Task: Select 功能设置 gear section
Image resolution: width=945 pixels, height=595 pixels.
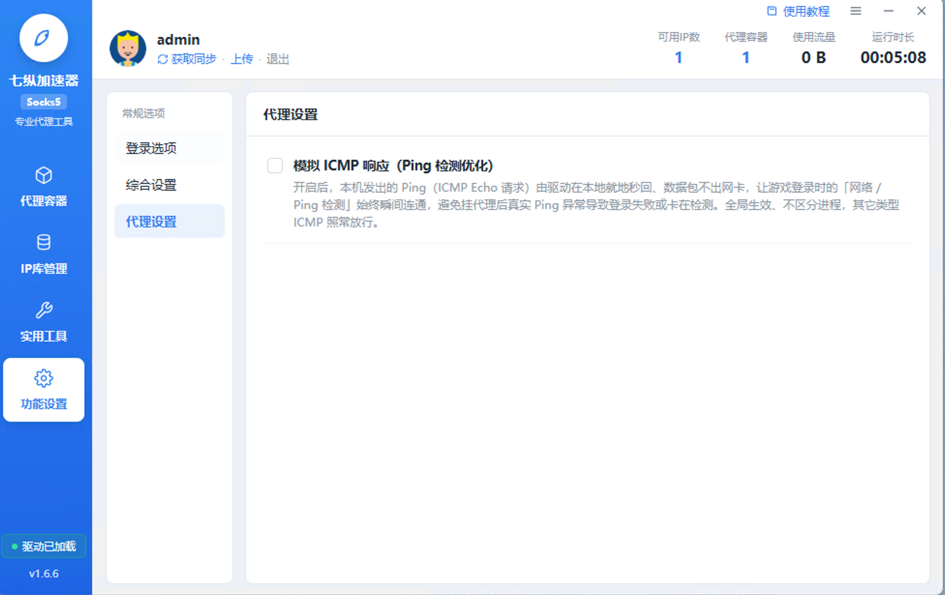Action: point(44,390)
